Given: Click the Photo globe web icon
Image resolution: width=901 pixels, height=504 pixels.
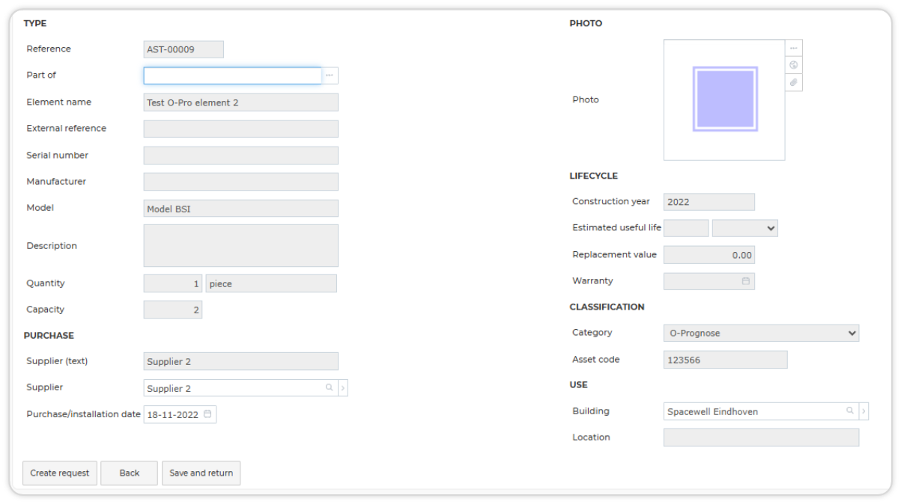Looking at the screenshot, I should pos(794,65).
